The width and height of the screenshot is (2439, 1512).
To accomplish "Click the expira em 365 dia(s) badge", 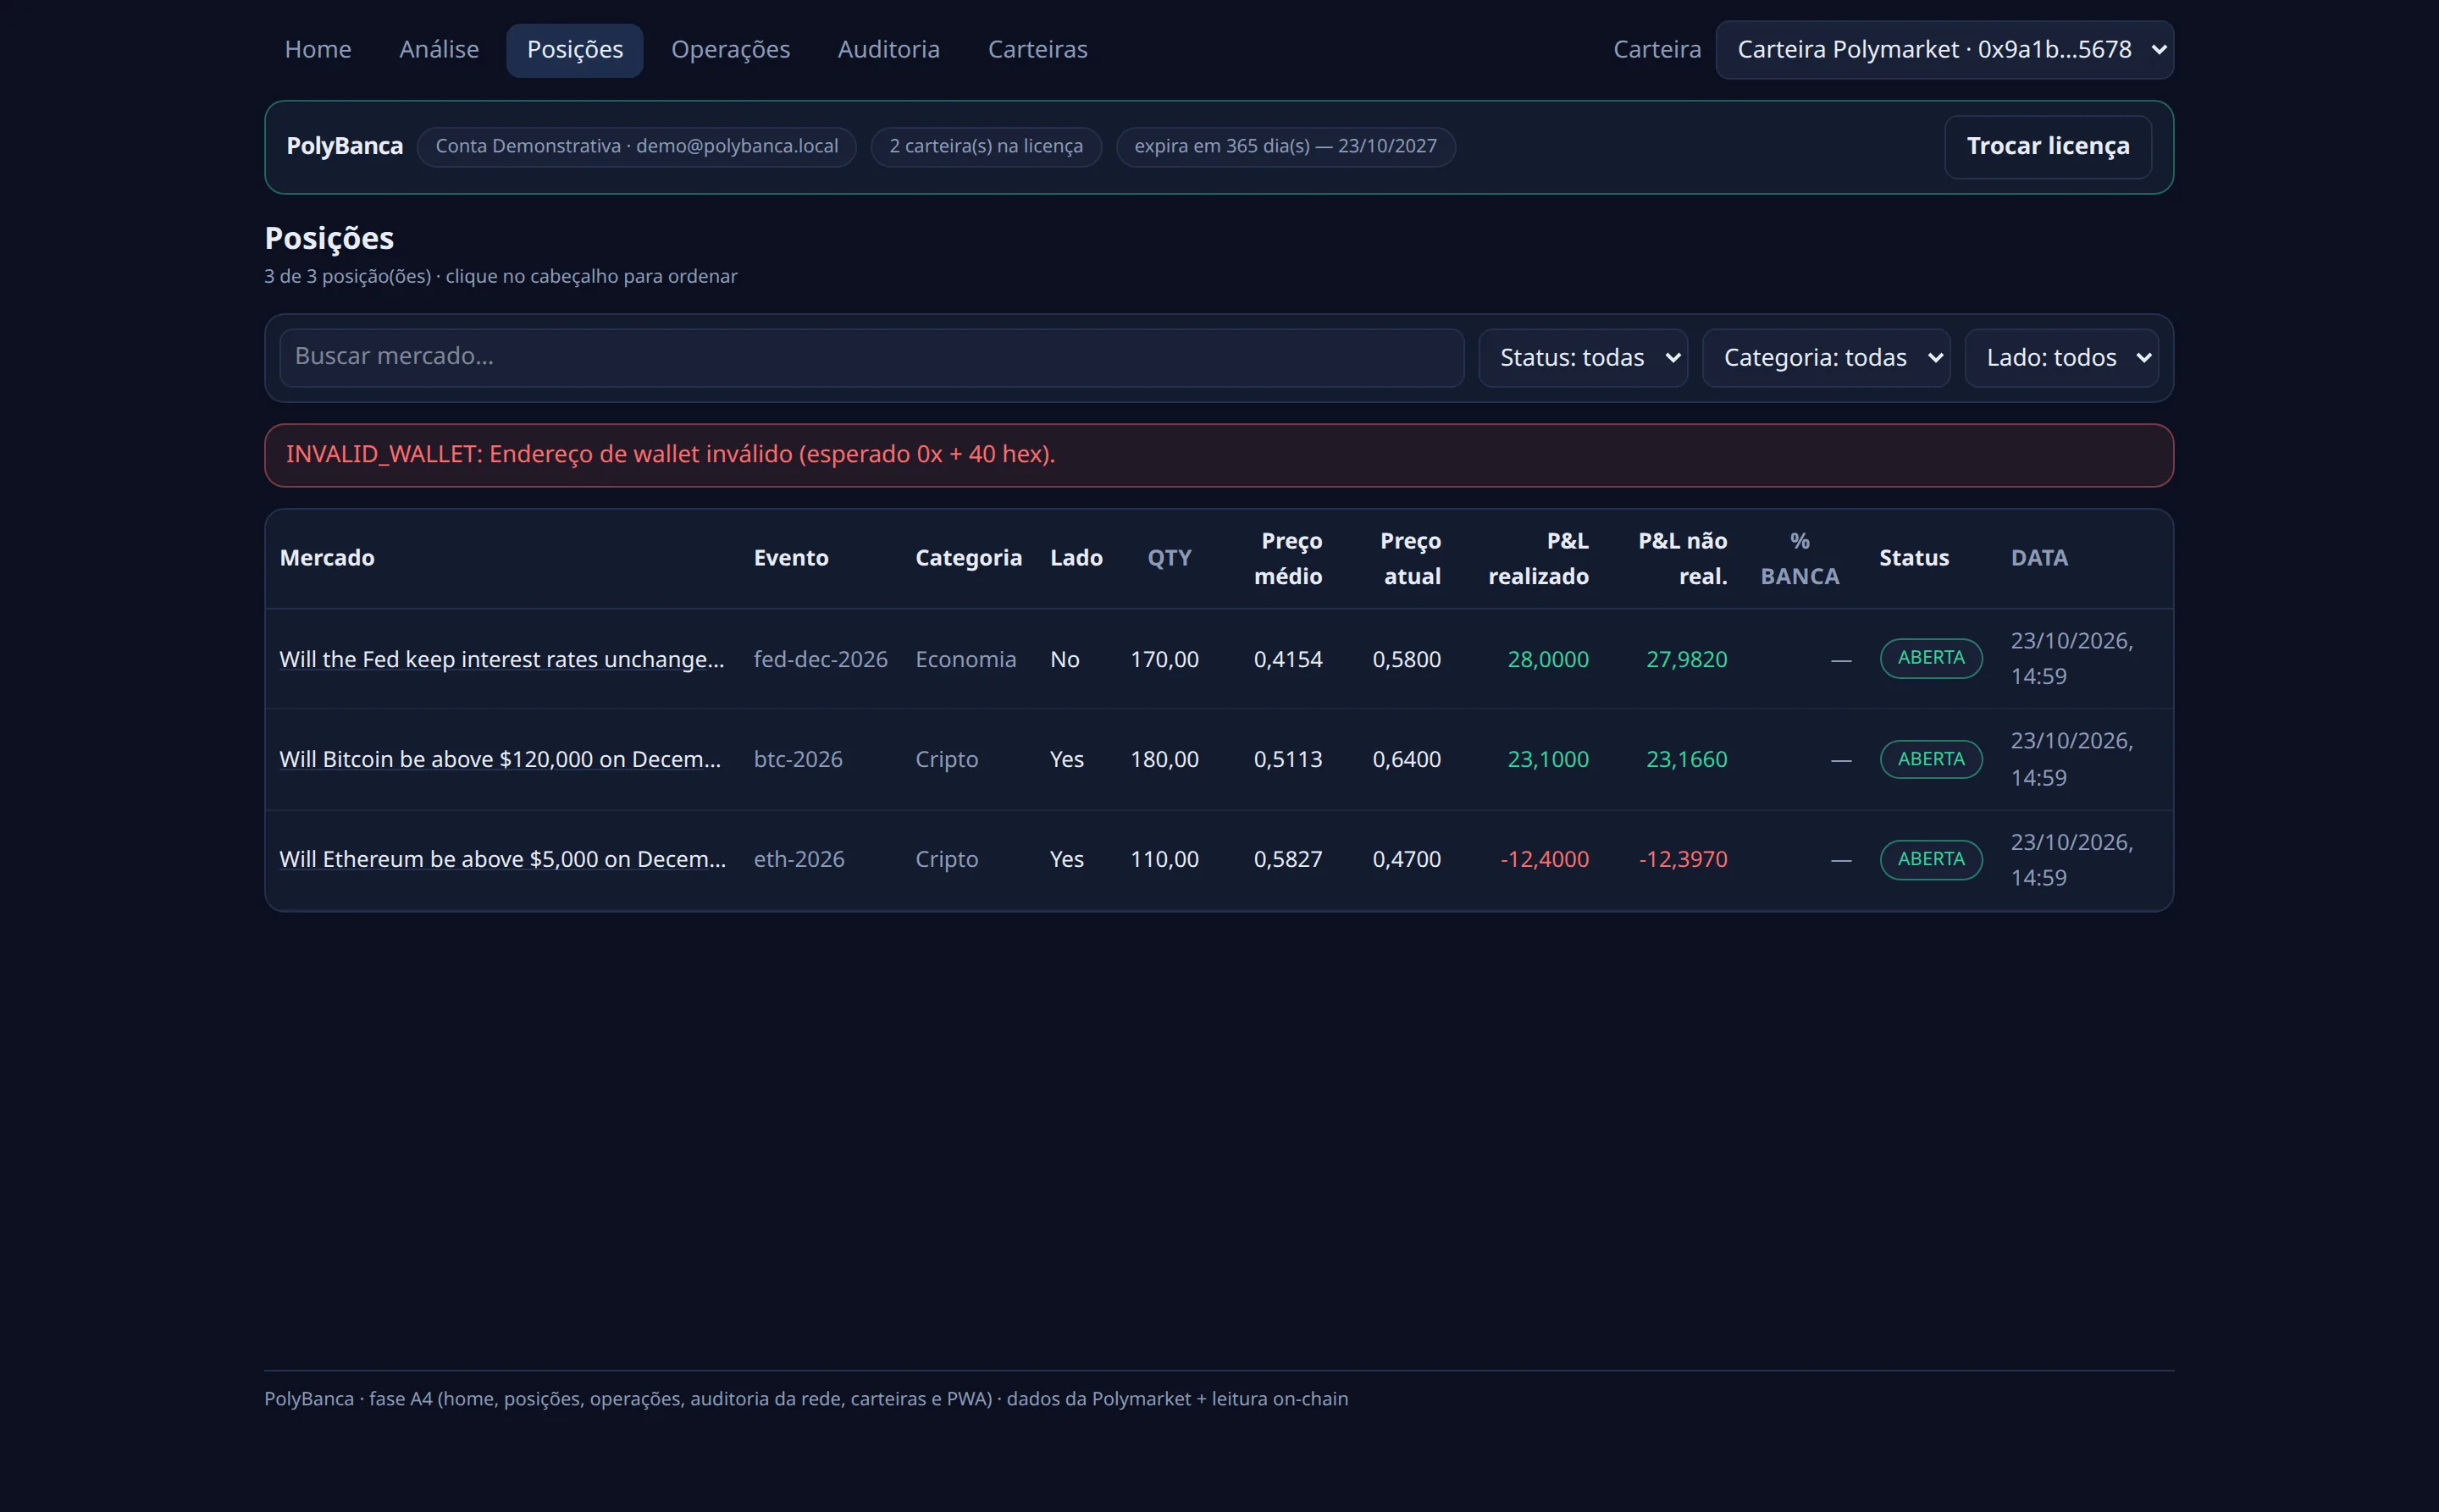I will point(1285,147).
